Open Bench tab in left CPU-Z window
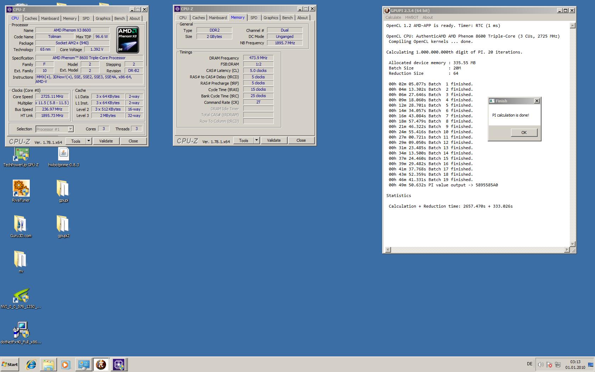This screenshot has height=372, width=595. (120, 18)
